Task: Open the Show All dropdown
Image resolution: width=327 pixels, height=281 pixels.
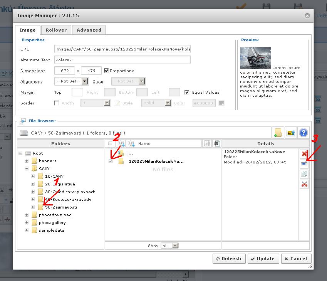Action: pyautogui.click(x=170, y=246)
